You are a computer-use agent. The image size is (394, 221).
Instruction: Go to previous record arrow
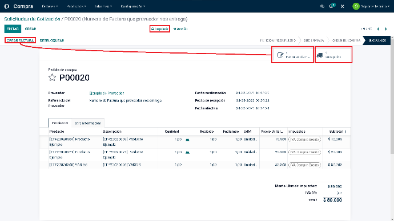[x=379, y=29]
